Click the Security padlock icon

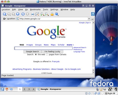pos(52,14)
